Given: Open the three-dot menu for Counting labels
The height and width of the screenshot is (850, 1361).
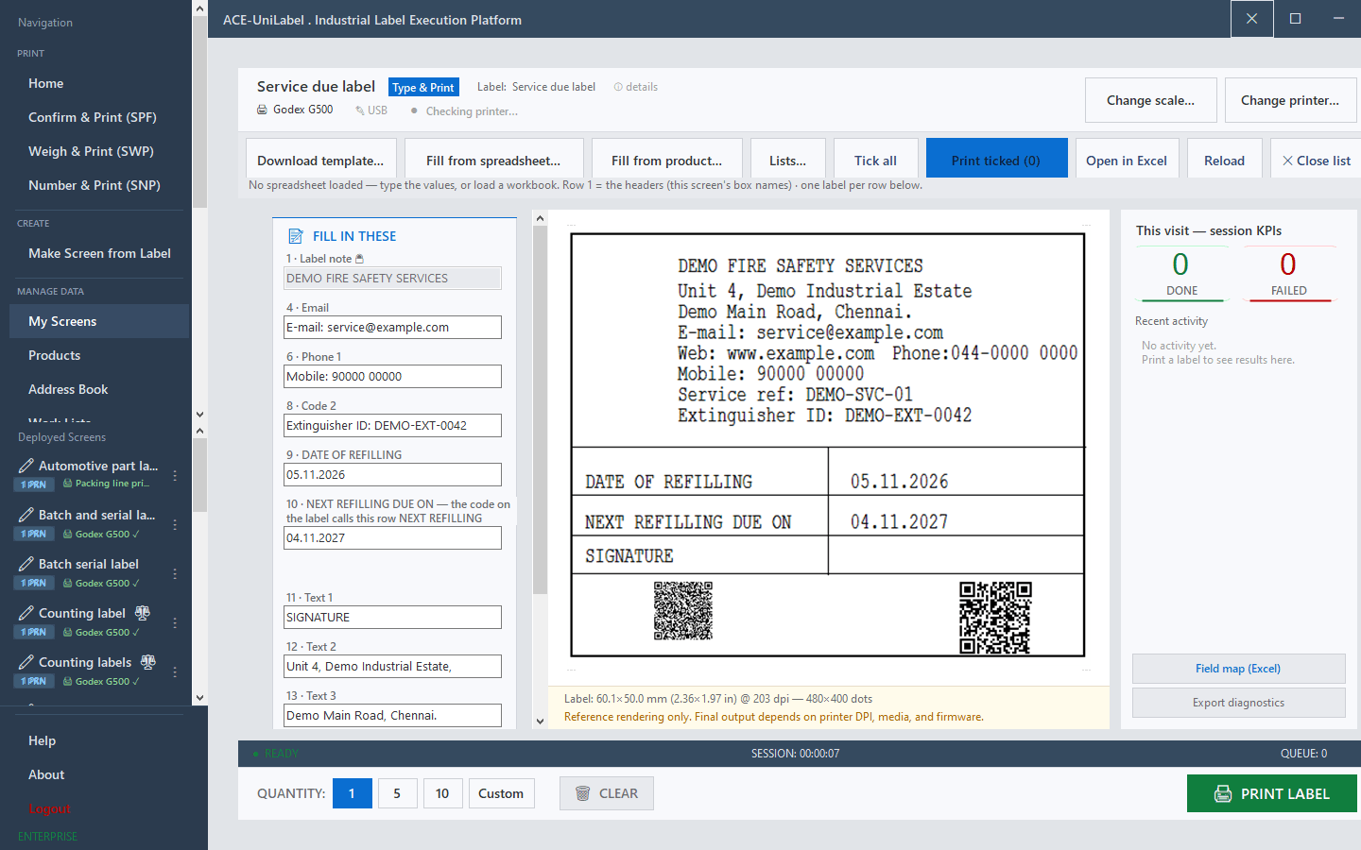Looking at the screenshot, I should coord(175,671).
